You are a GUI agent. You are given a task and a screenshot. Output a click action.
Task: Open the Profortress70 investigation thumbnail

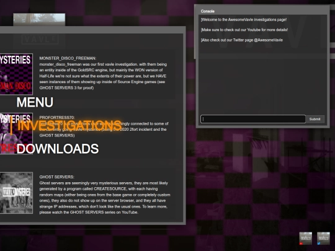tap(16, 133)
